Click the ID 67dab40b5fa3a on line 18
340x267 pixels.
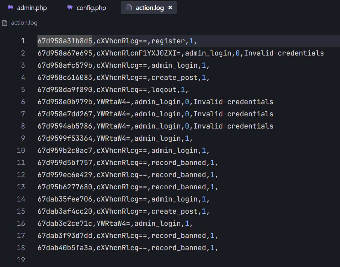[65, 248]
